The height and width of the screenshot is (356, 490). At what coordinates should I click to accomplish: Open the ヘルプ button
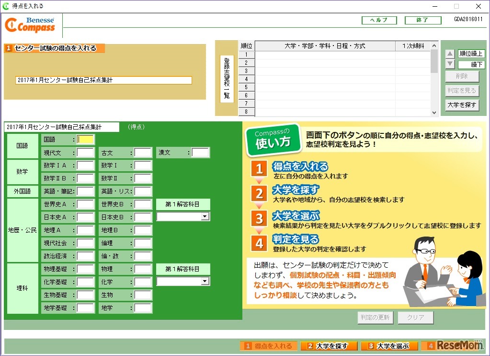click(379, 20)
